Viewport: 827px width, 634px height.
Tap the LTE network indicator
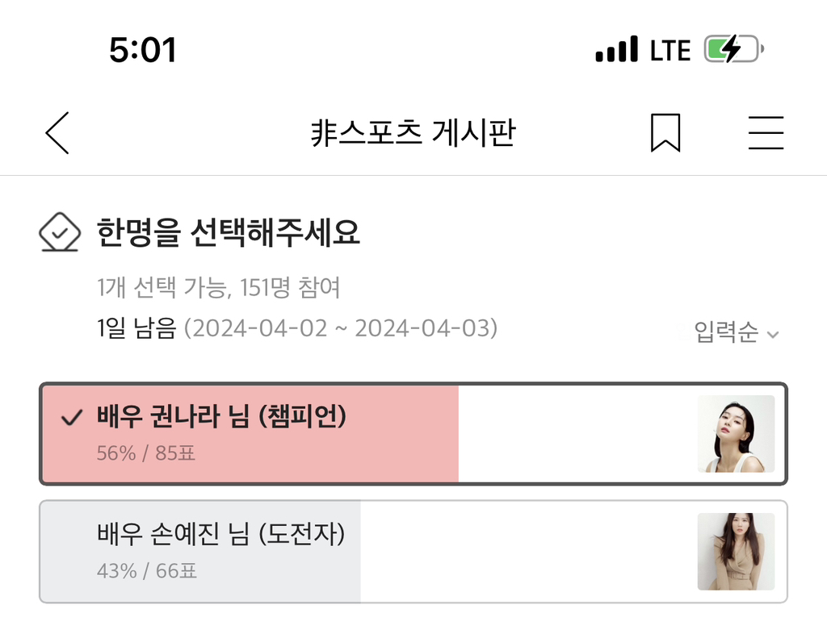pyautogui.click(x=670, y=51)
